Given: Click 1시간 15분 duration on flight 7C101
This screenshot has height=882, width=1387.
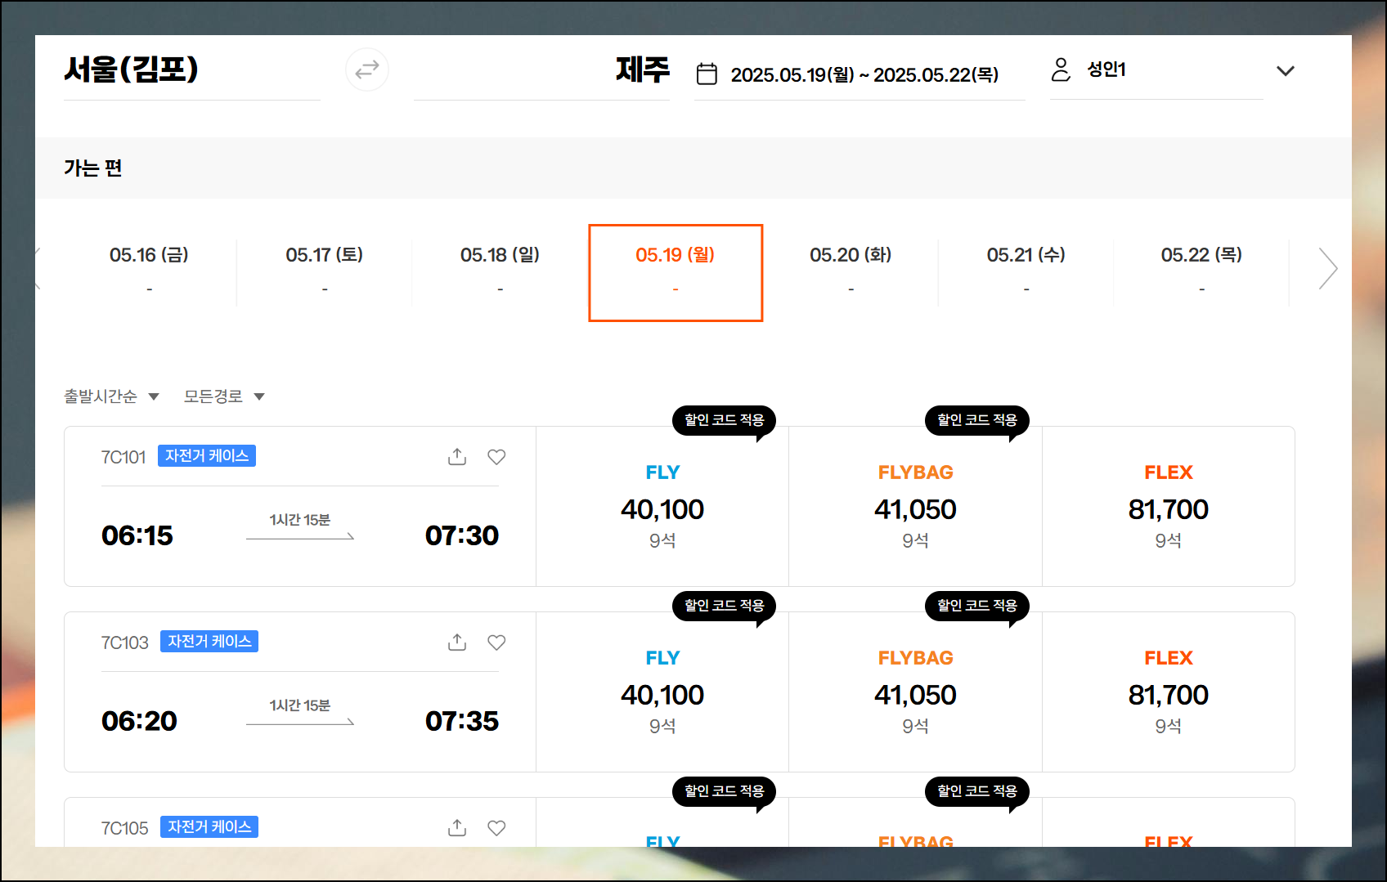Looking at the screenshot, I should click(300, 520).
